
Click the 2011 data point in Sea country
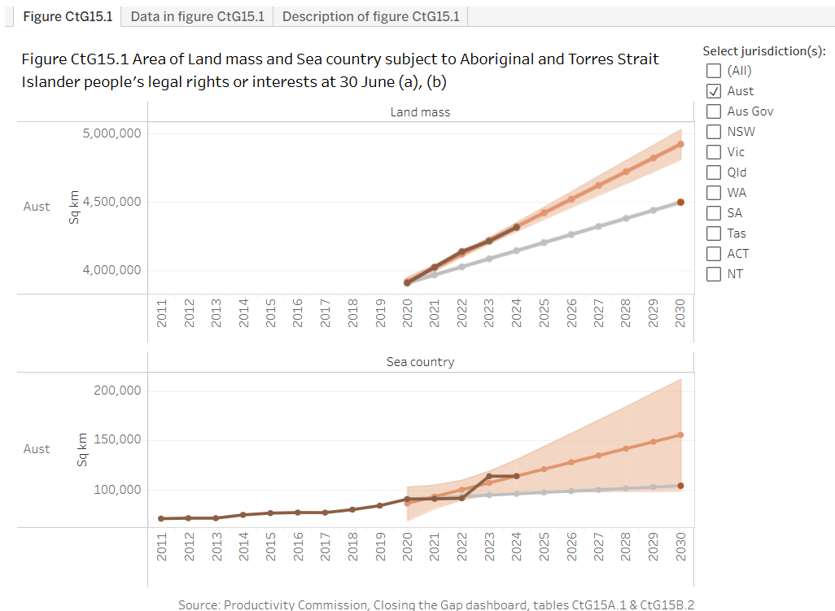(161, 518)
